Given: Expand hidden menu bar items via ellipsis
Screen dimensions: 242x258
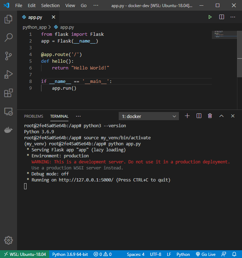Looking at the screenshot, I should point(96,5).
